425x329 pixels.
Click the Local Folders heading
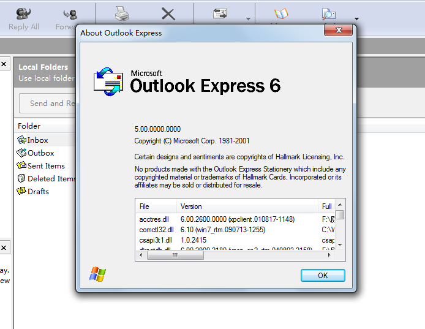click(43, 67)
